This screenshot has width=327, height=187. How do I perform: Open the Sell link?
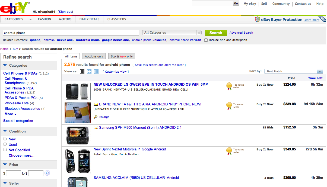264,4
